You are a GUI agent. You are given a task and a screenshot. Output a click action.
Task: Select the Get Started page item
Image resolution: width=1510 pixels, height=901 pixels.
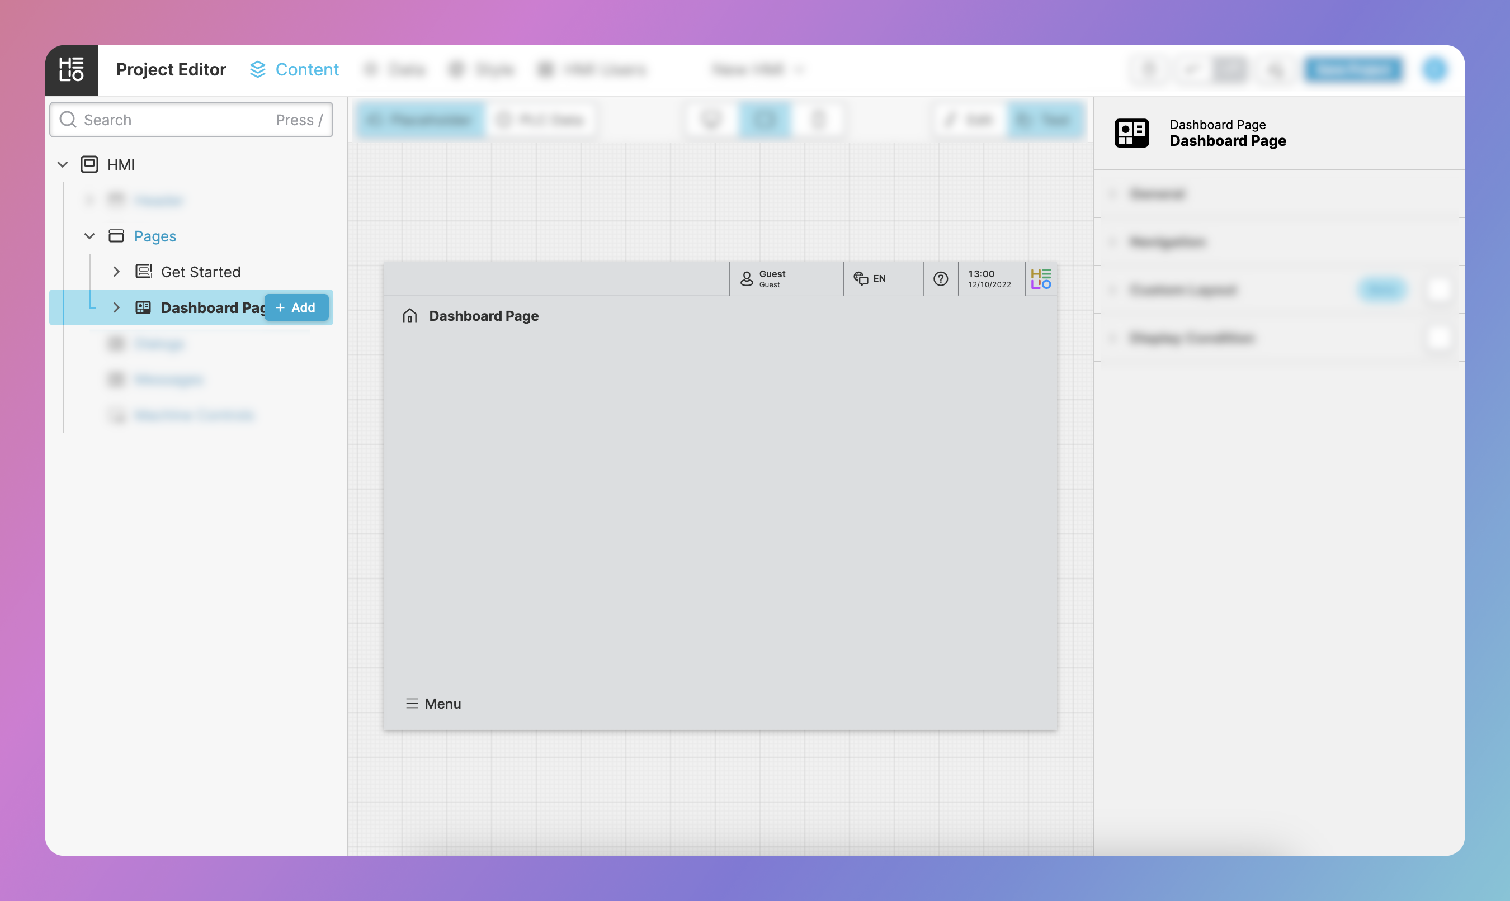tap(200, 272)
